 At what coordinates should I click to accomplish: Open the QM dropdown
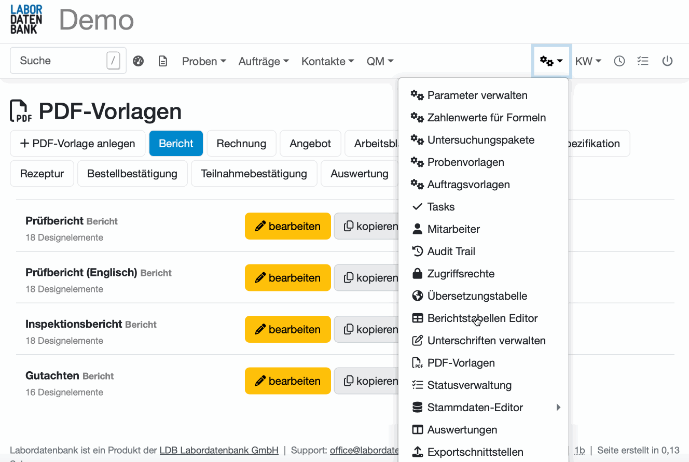380,61
